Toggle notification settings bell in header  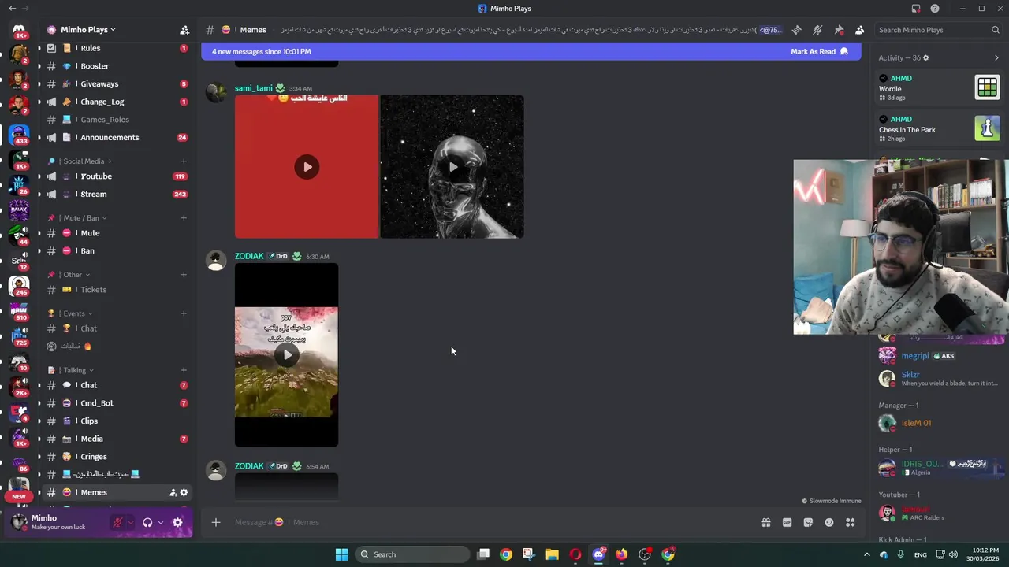(817, 30)
